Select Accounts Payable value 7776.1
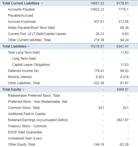This screenshot has width=138, height=147. tap(124, 9)
